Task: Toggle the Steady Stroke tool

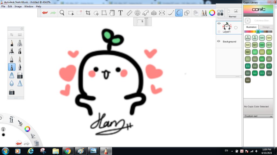Action: [170, 13]
